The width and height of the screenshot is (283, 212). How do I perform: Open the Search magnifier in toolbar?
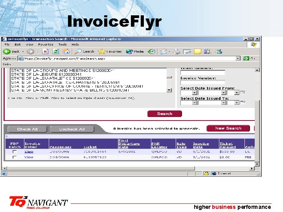tap(78, 52)
